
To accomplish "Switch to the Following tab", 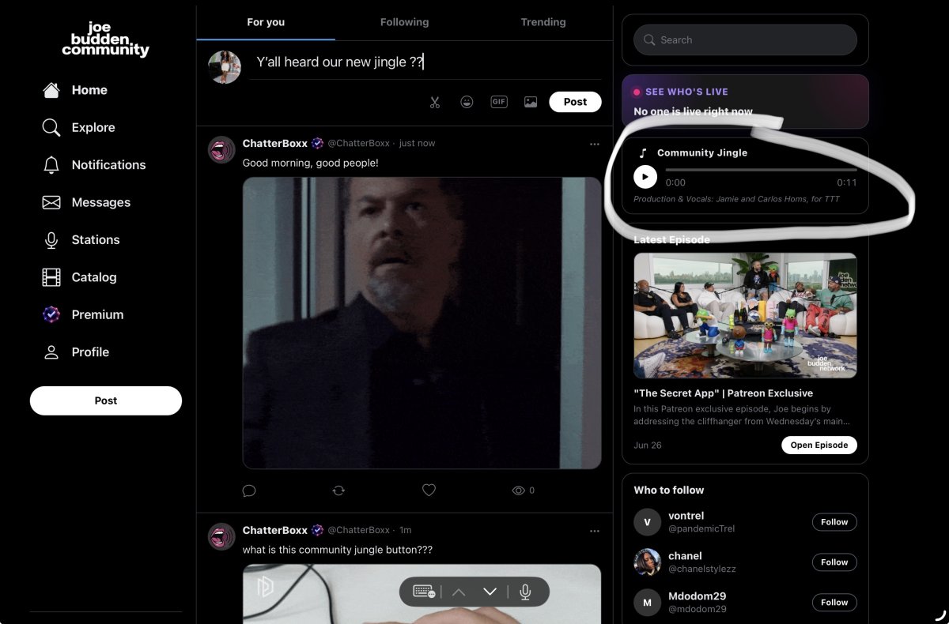I will click(x=404, y=22).
